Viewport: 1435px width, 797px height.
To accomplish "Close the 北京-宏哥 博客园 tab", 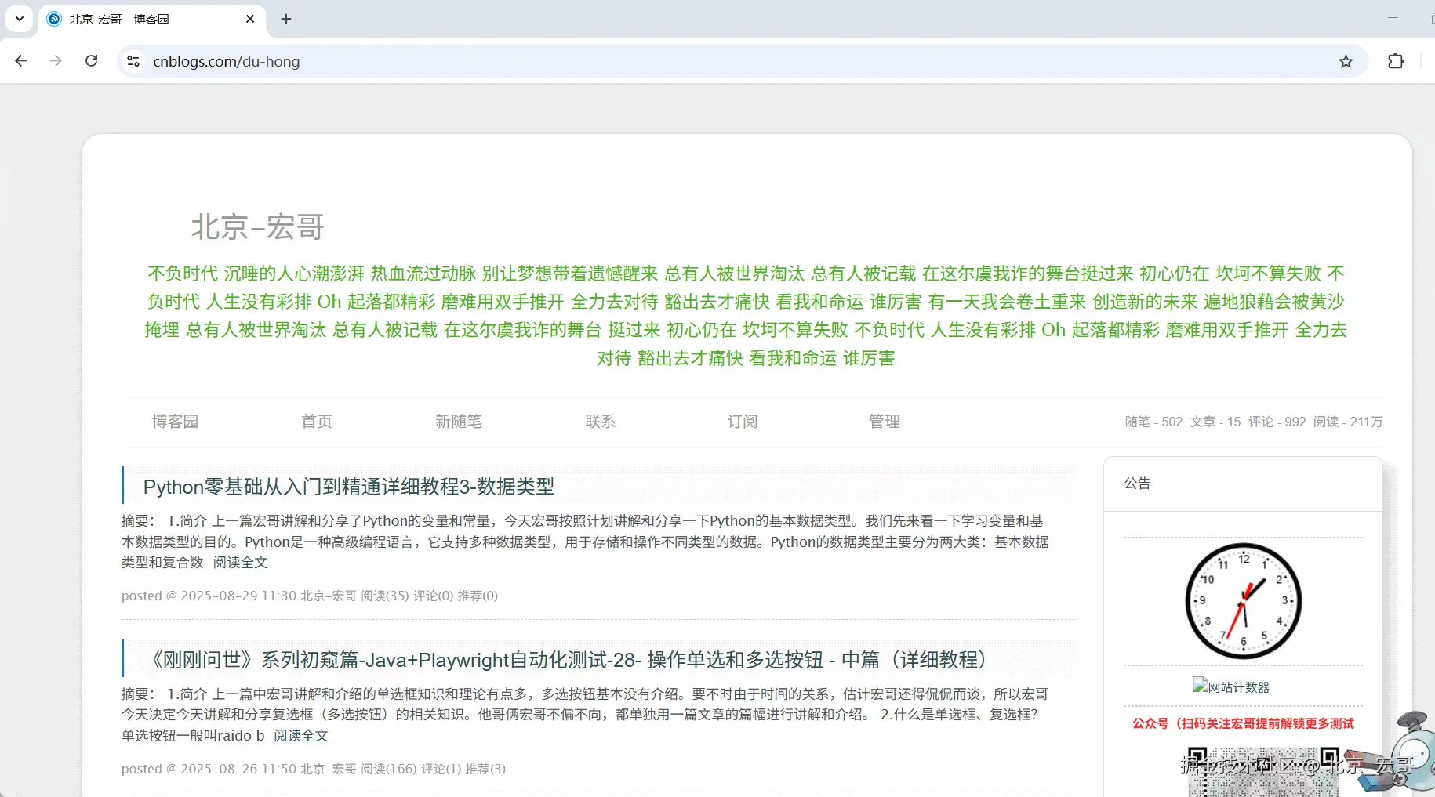I will pyautogui.click(x=250, y=19).
